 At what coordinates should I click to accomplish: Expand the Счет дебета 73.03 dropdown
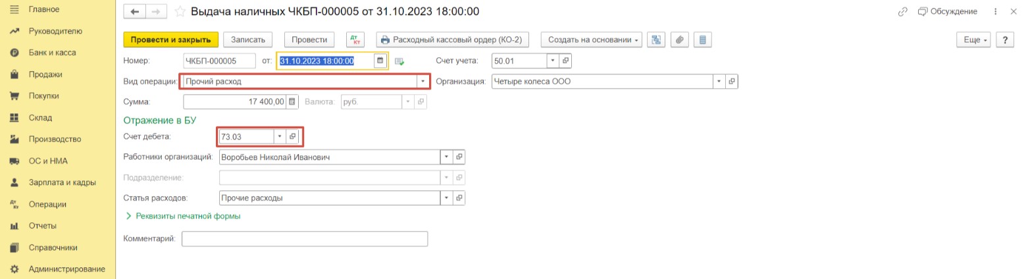click(280, 136)
